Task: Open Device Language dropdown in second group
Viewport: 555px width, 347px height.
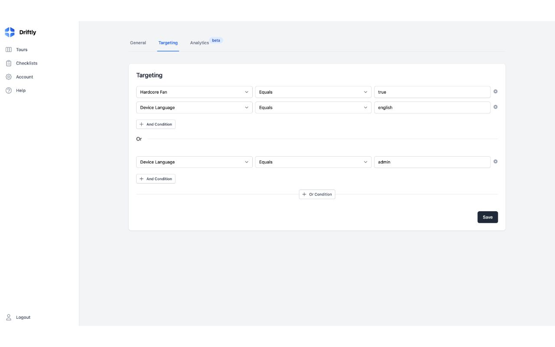Action: point(194,162)
